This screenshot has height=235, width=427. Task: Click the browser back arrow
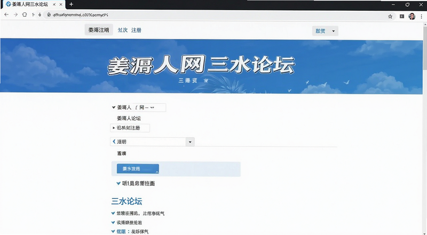coord(6,15)
